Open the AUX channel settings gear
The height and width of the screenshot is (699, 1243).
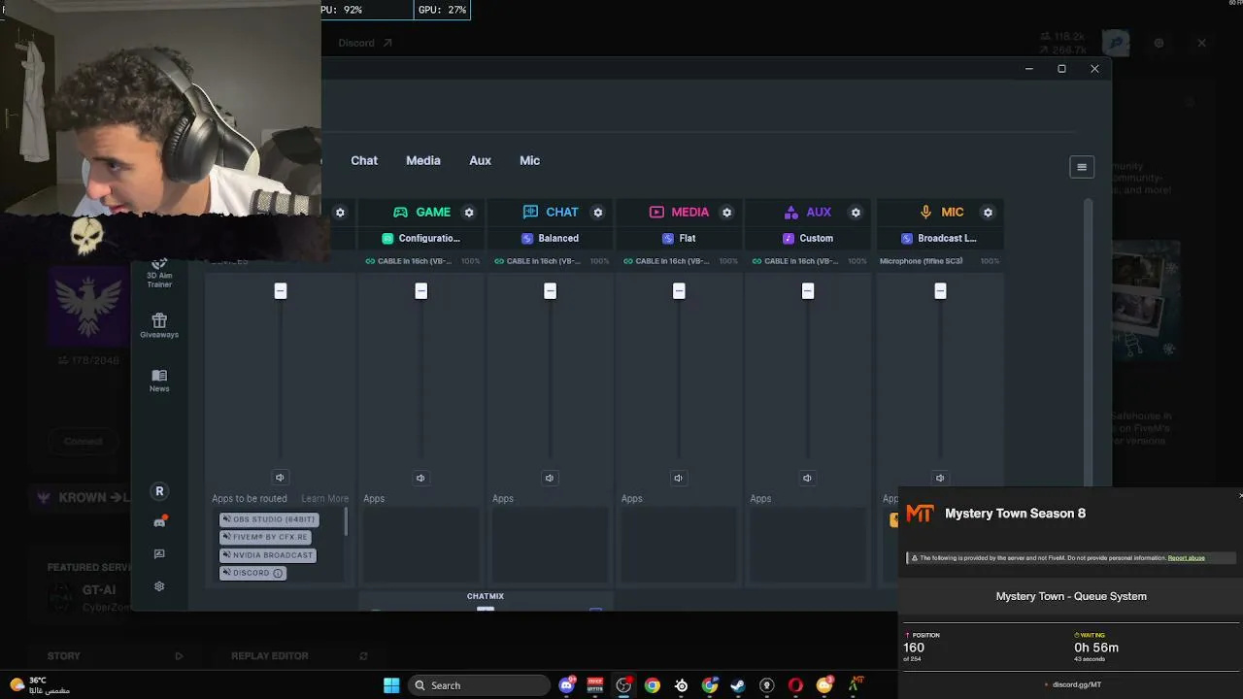856,213
